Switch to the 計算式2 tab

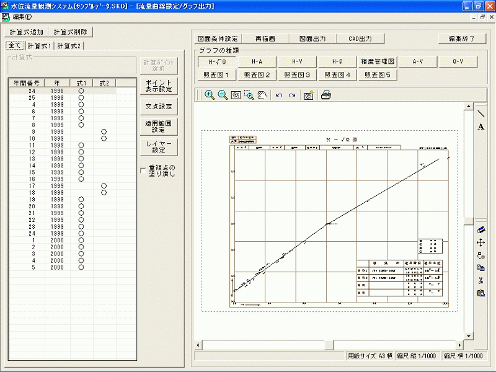[x=69, y=46]
